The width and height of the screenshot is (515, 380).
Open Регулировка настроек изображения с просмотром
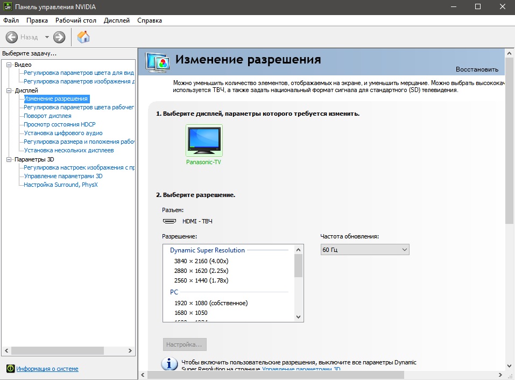tap(79, 167)
